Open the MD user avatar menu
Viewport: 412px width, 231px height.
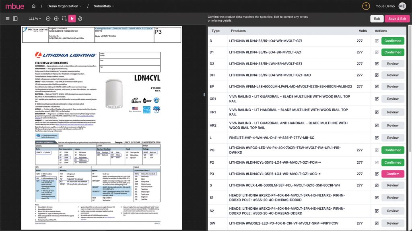pyautogui.click(x=402, y=6)
